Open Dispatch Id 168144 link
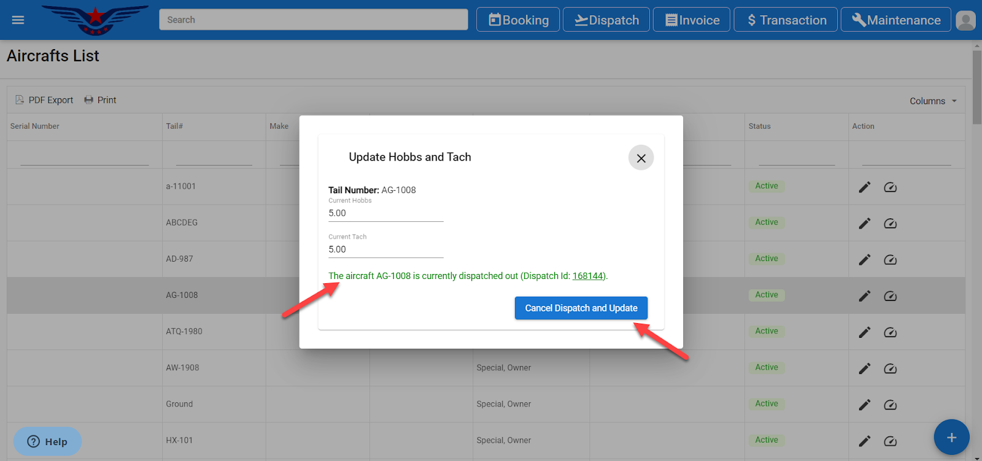The height and width of the screenshot is (461, 982). click(x=587, y=276)
